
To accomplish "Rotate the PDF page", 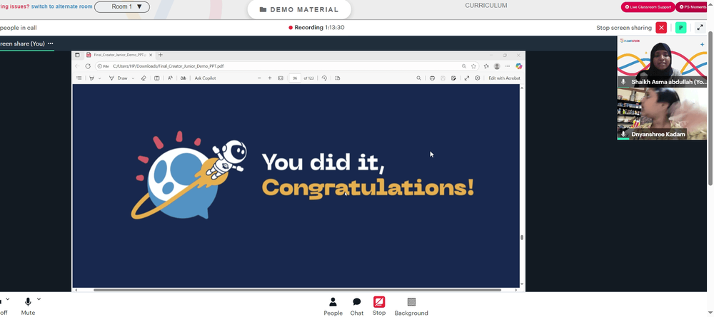I will [x=324, y=78].
